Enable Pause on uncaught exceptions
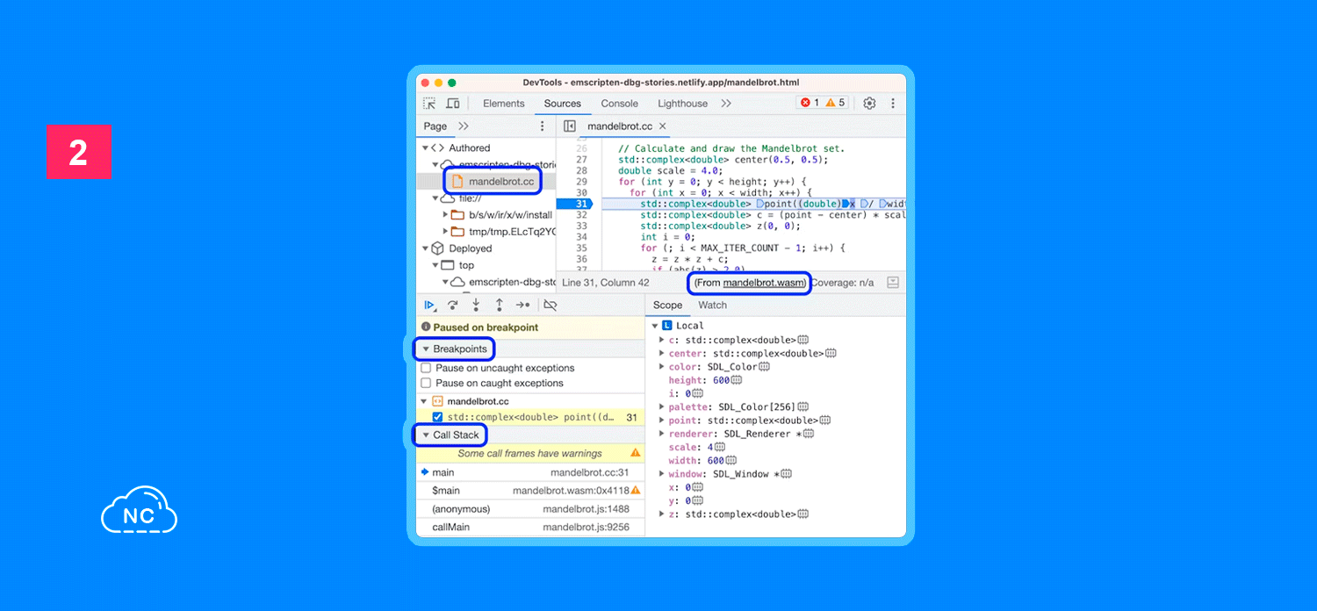Viewport: 1317px width, 611px height. [x=426, y=368]
